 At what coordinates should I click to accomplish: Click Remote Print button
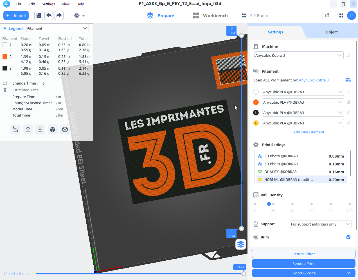303,263
